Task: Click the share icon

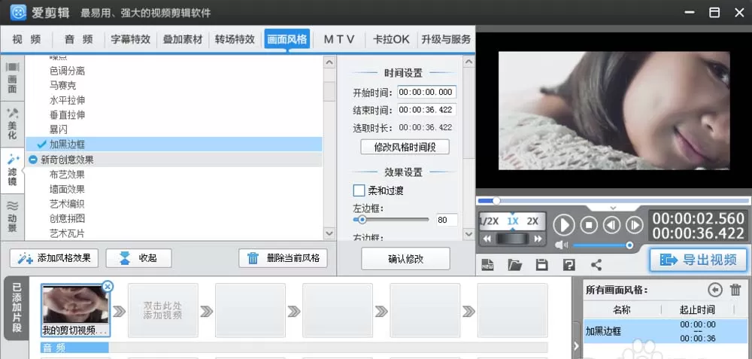Action: click(x=596, y=264)
